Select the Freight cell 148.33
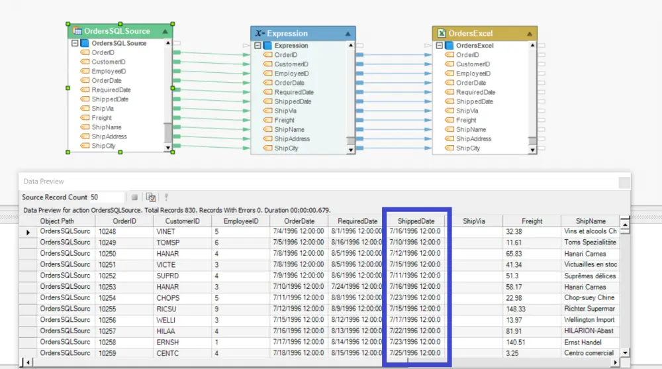Screen dimensions: 662x369 click(532, 309)
